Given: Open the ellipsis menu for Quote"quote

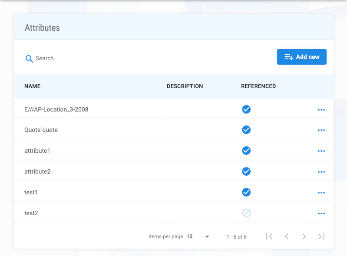Looking at the screenshot, I should tap(321, 130).
